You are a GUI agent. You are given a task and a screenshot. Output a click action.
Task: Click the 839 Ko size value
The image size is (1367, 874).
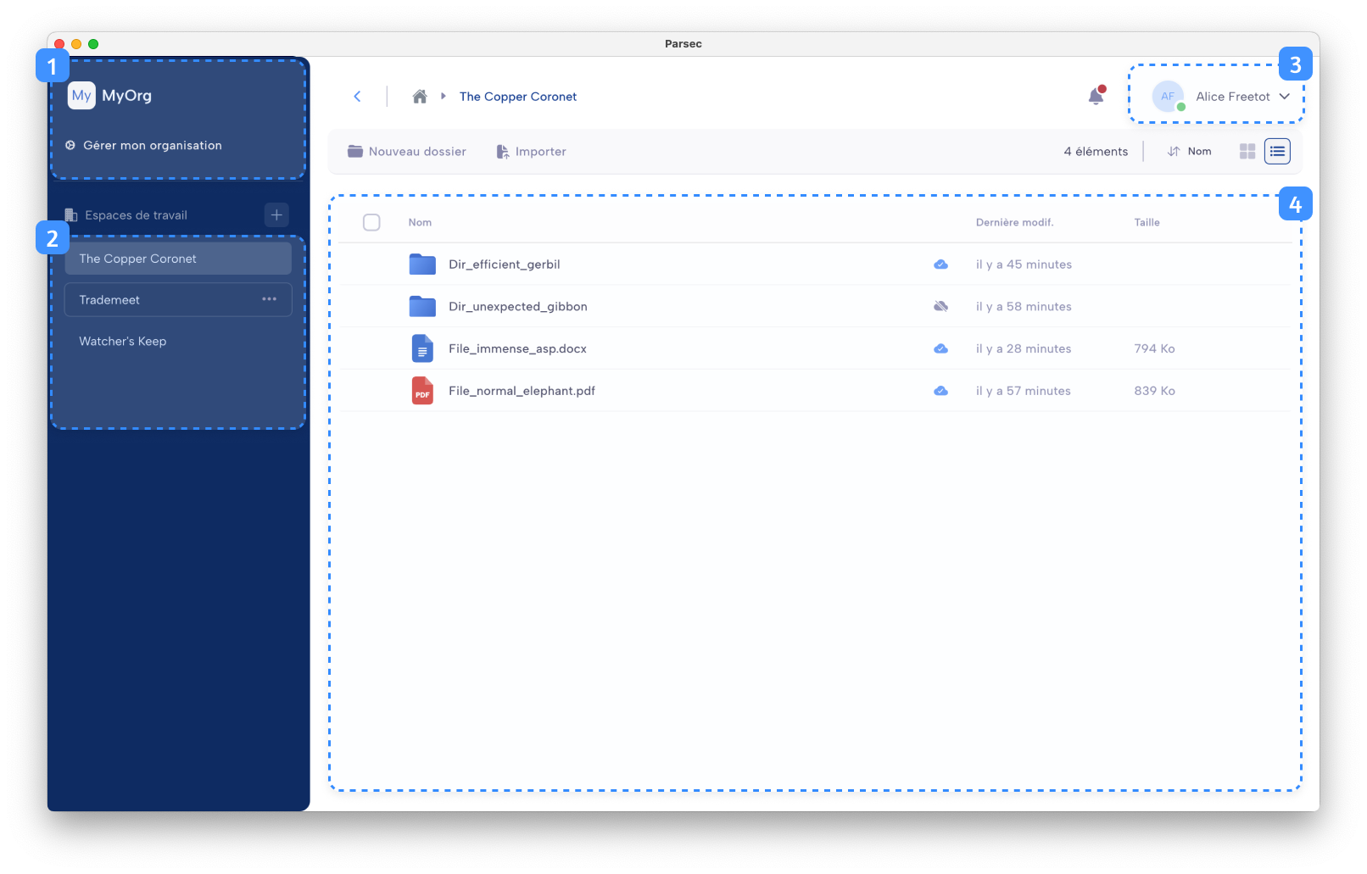1155,391
